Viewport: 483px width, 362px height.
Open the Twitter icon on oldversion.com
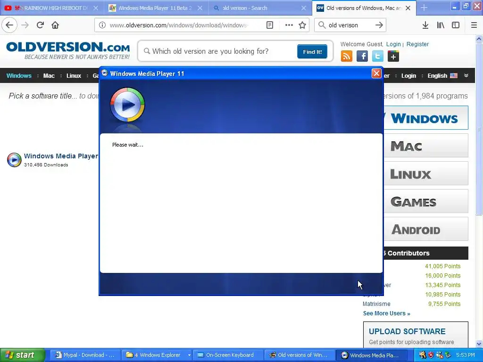tap(378, 57)
